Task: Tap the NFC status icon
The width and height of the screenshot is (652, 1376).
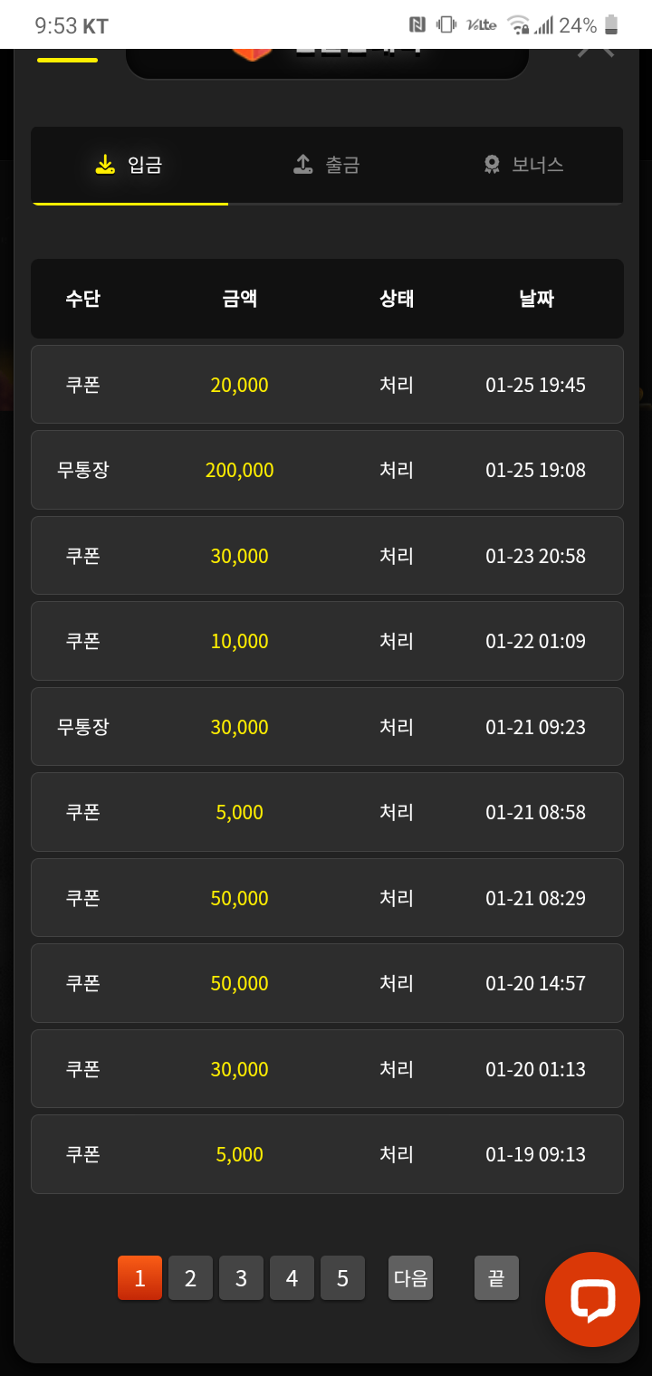Action: click(x=417, y=25)
